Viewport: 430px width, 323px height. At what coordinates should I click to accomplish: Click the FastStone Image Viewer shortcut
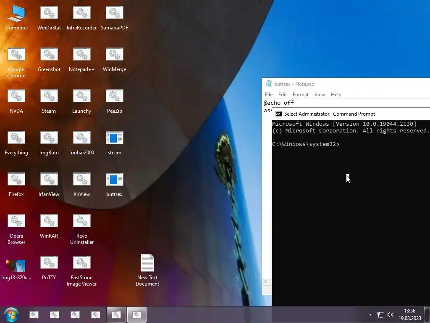point(82,271)
